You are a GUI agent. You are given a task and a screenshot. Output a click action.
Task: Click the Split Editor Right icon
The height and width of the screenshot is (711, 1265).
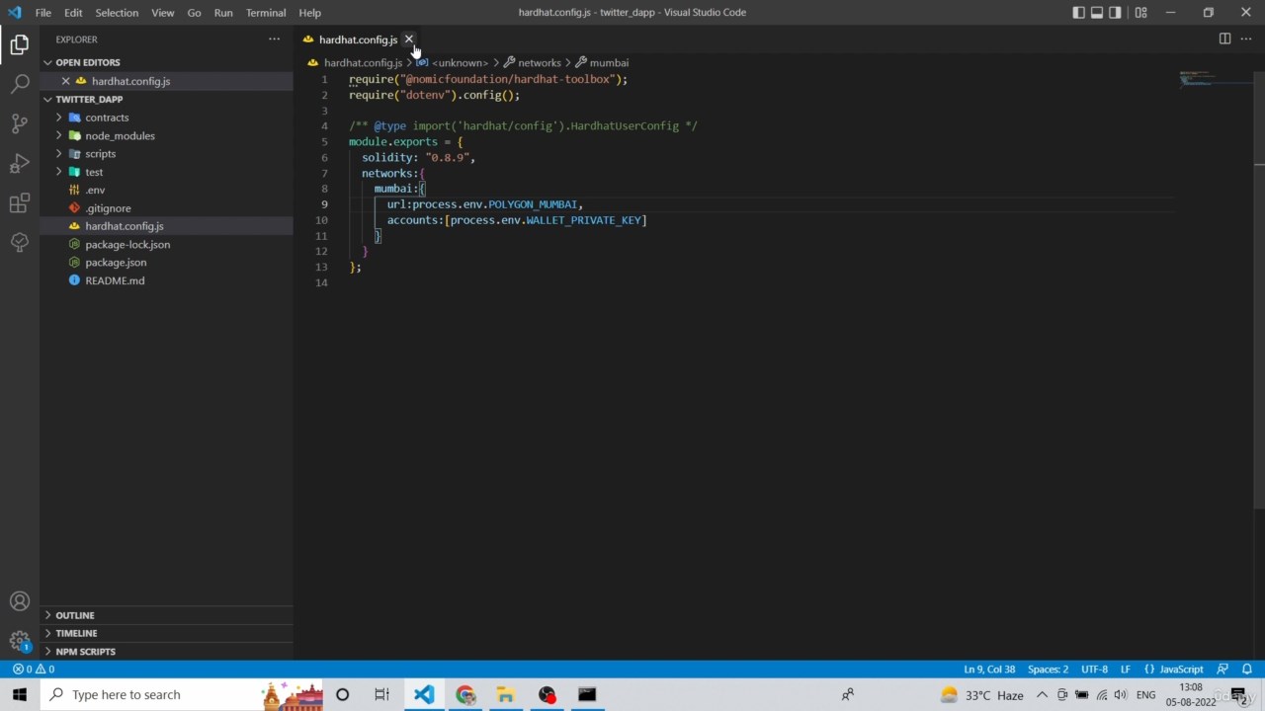coord(1224,39)
